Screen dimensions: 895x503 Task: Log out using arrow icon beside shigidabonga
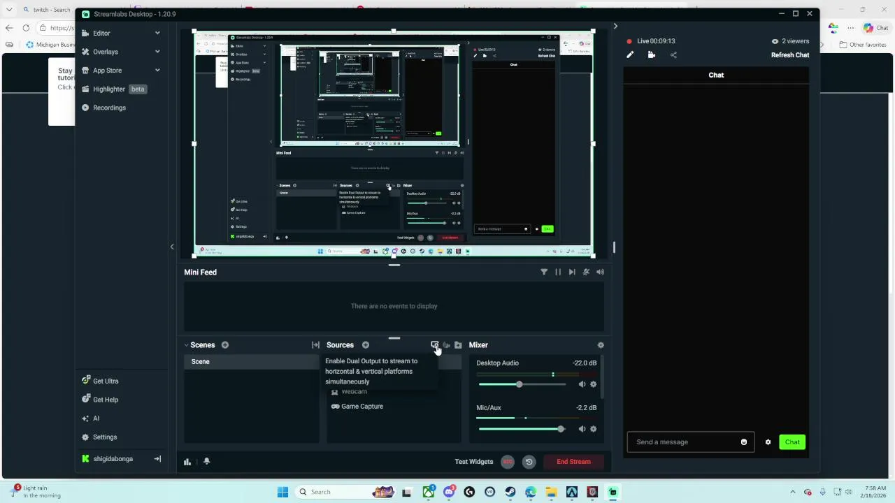pyautogui.click(x=157, y=459)
